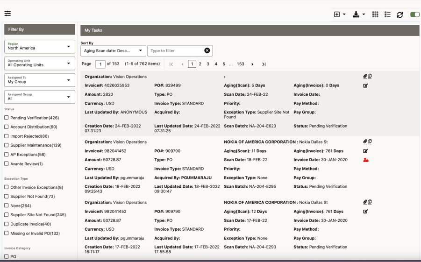Click the red locked user icon

click(366, 160)
